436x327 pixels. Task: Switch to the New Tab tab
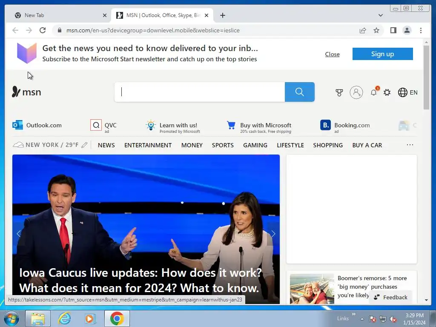coord(57,15)
